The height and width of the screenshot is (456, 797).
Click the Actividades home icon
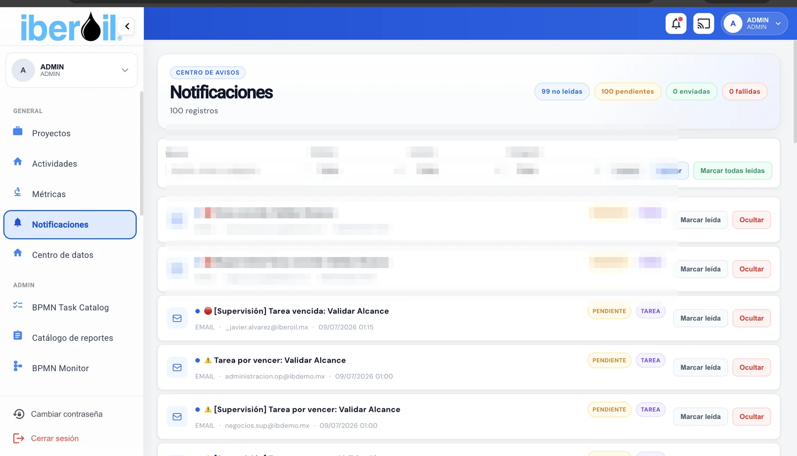(18, 161)
